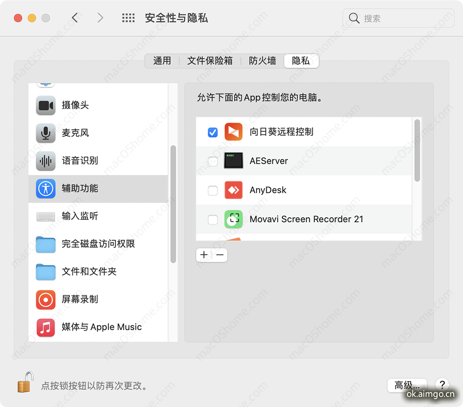Select the 麦克风 (Microphone) privacy icon
The height and width of the screenshot is (407, 463).
pos(45,133)
